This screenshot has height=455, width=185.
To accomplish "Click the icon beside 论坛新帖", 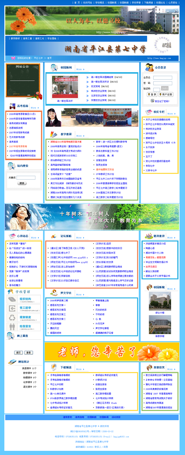I will (x=54, y=236).
